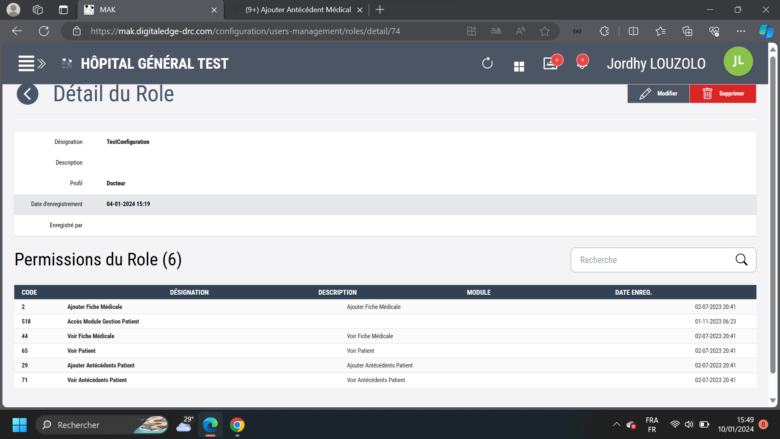Open Edge settings and more menu
Image resolution: width=780 pixels, height=439 pixels.
pos(741,31)
